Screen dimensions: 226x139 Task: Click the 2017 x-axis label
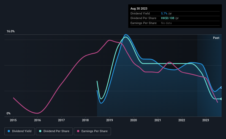tap(61, 120)
